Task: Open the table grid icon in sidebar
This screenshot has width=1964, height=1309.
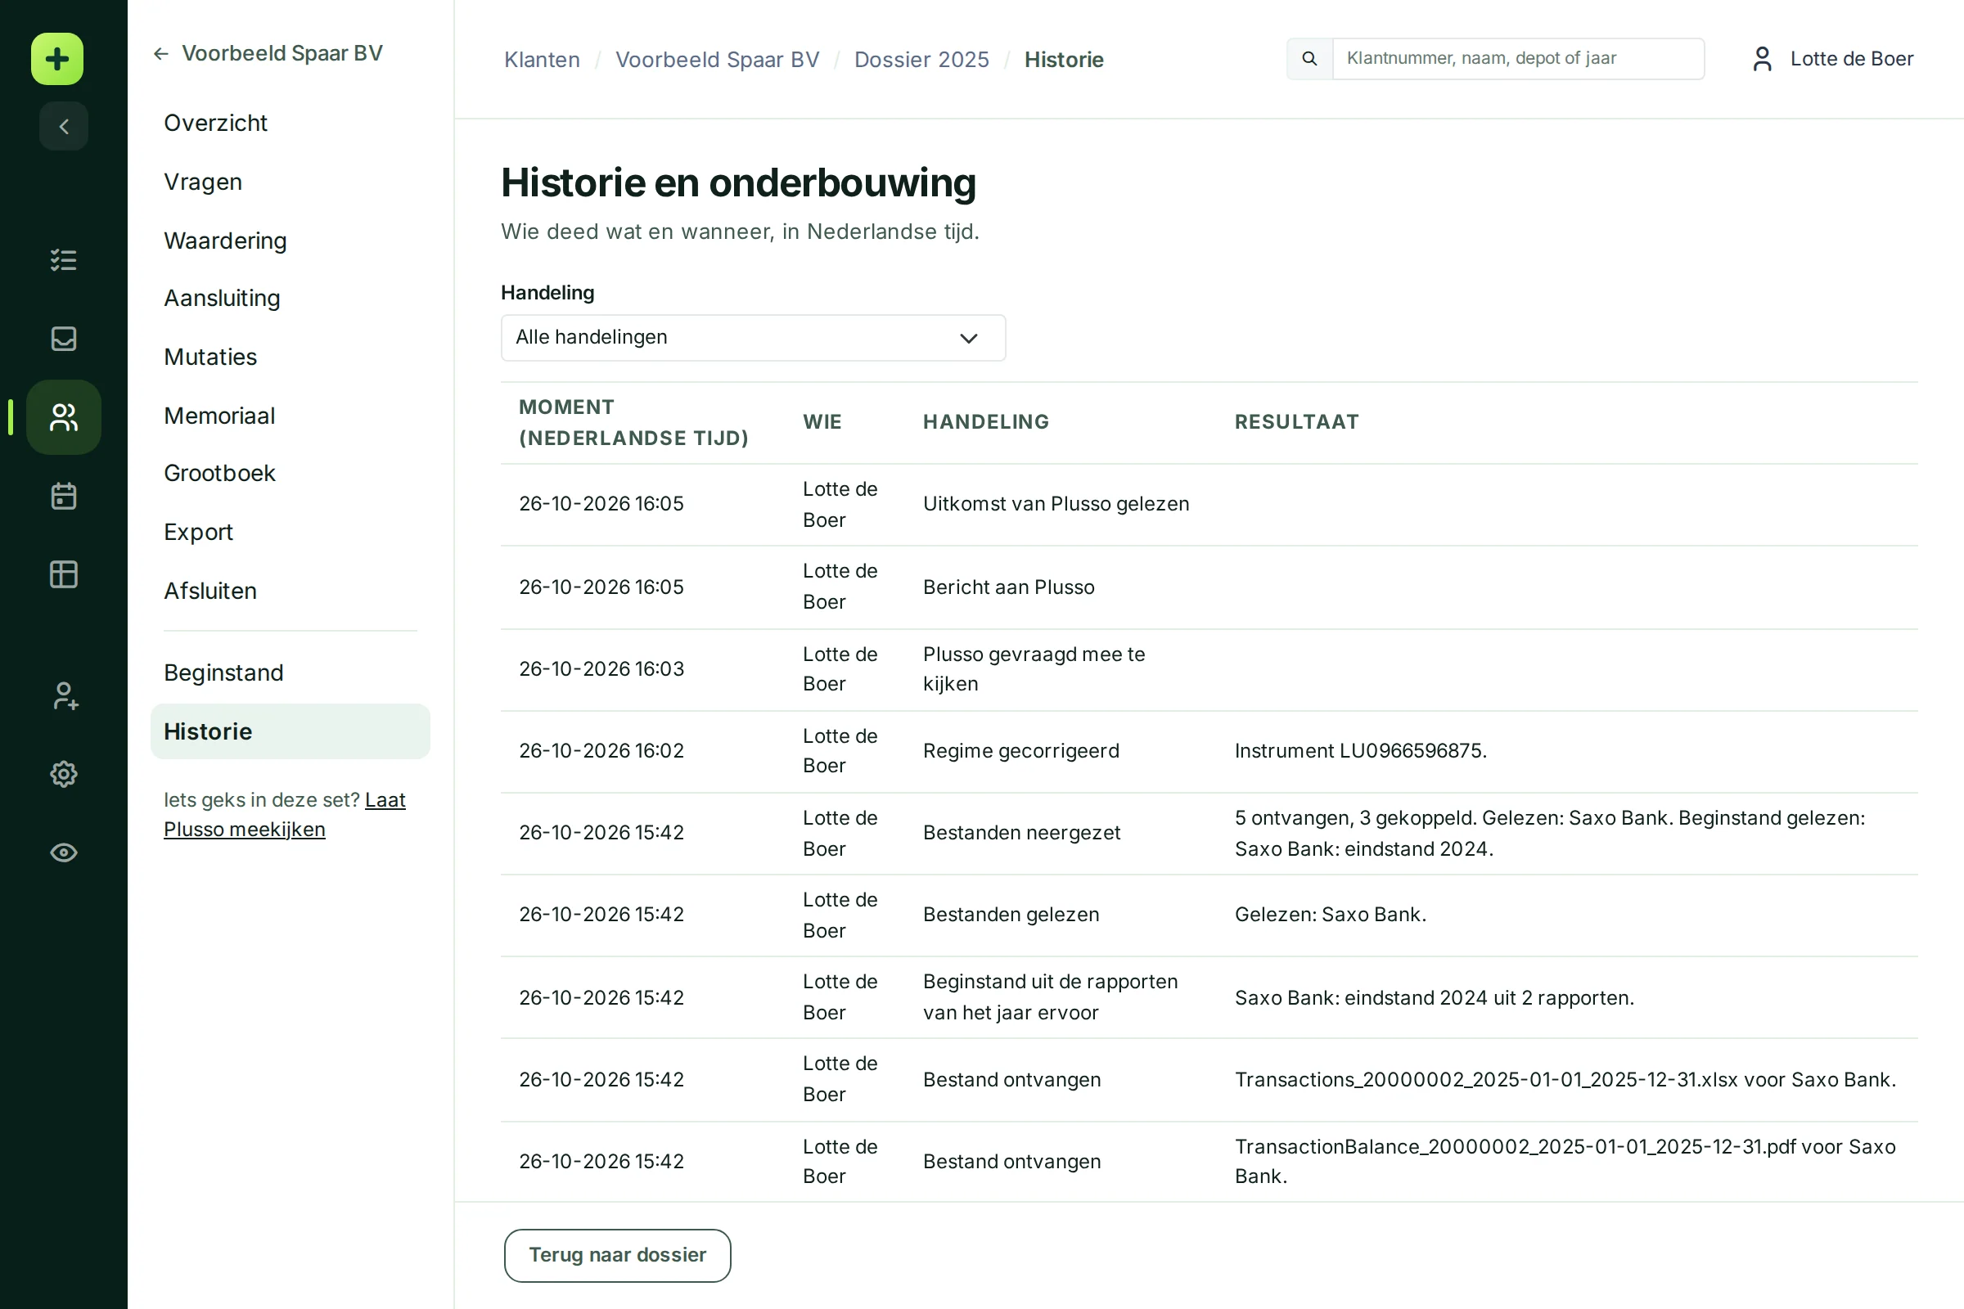Action: (64, 574)
